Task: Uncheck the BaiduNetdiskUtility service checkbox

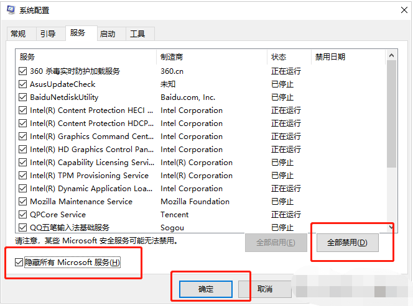Action: (22, 97)
